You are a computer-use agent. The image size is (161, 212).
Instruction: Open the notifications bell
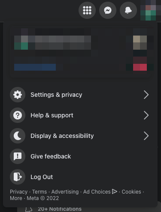point(128,10)
